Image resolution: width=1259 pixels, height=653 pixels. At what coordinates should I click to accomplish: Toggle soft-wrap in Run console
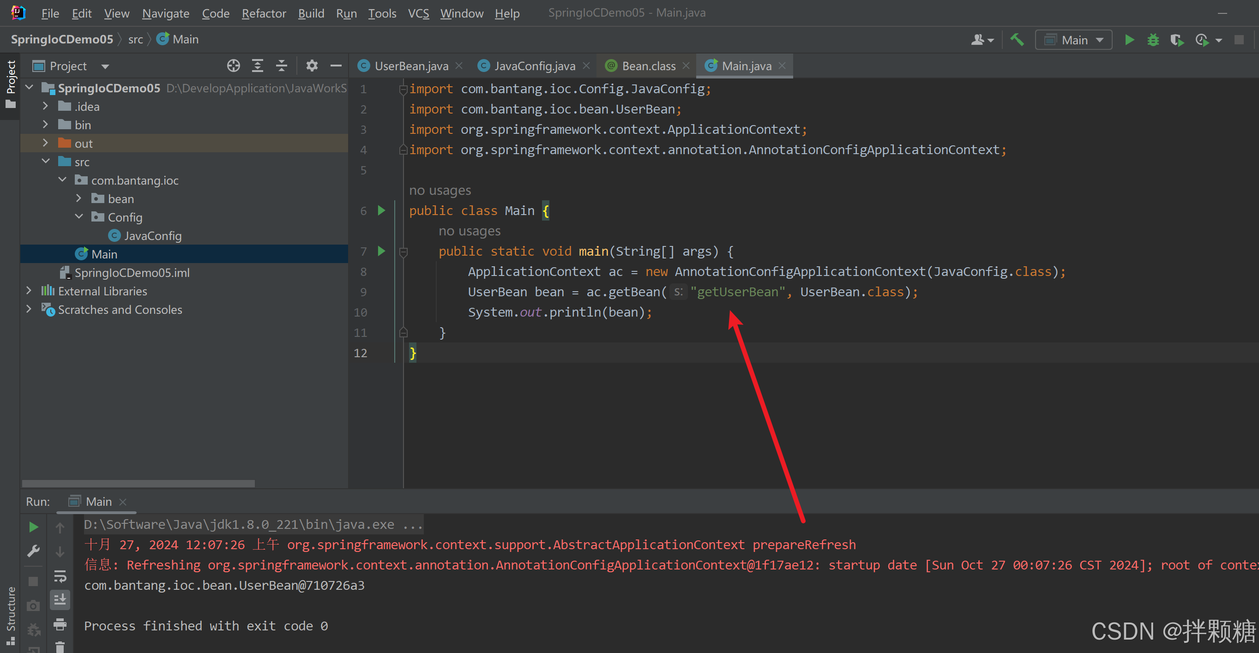(x=60, y=576)
